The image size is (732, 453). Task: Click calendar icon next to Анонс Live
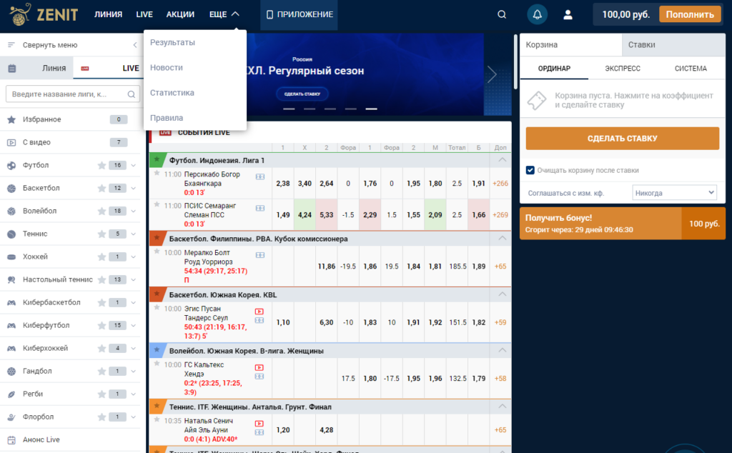11,439
